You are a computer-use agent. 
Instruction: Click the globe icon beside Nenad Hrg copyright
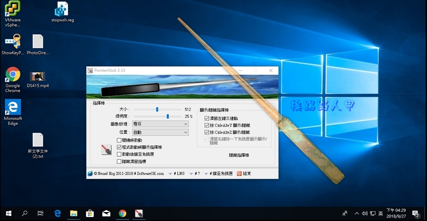(x=90, y=173)
